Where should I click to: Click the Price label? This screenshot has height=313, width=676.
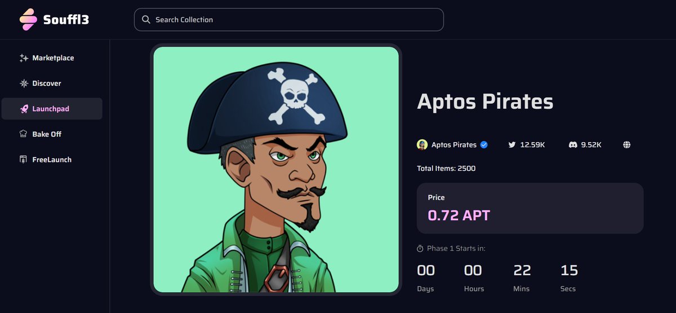click(437, 197)
